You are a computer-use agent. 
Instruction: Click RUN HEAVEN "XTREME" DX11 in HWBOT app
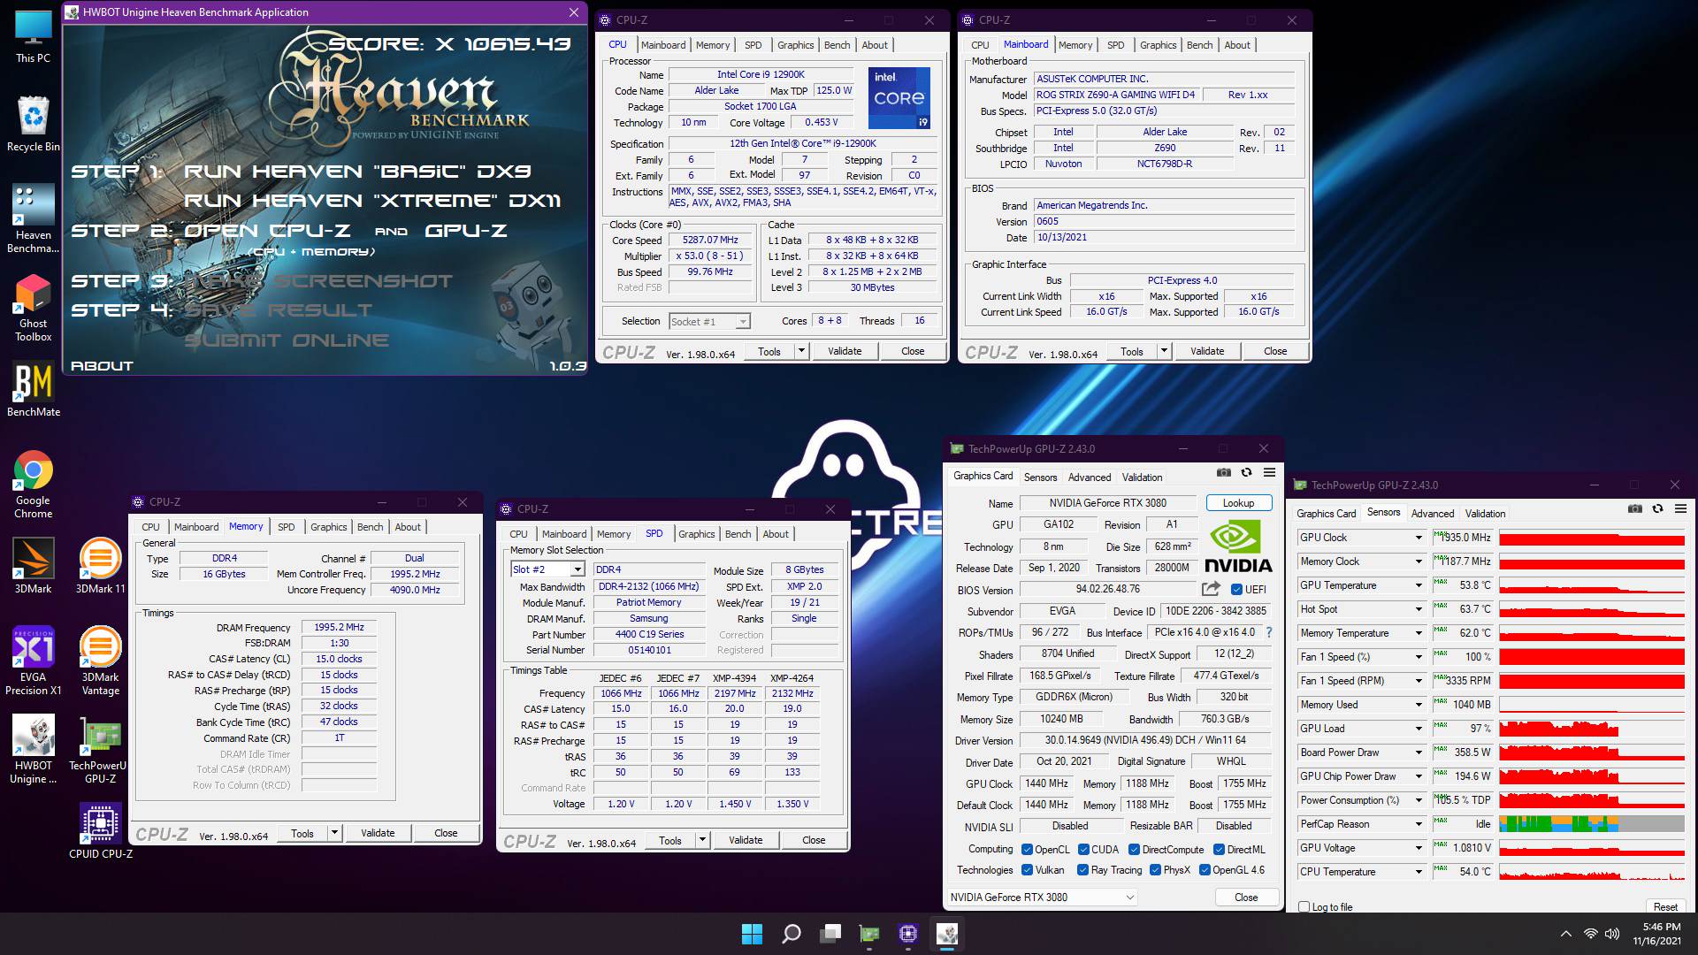[372, 201]
